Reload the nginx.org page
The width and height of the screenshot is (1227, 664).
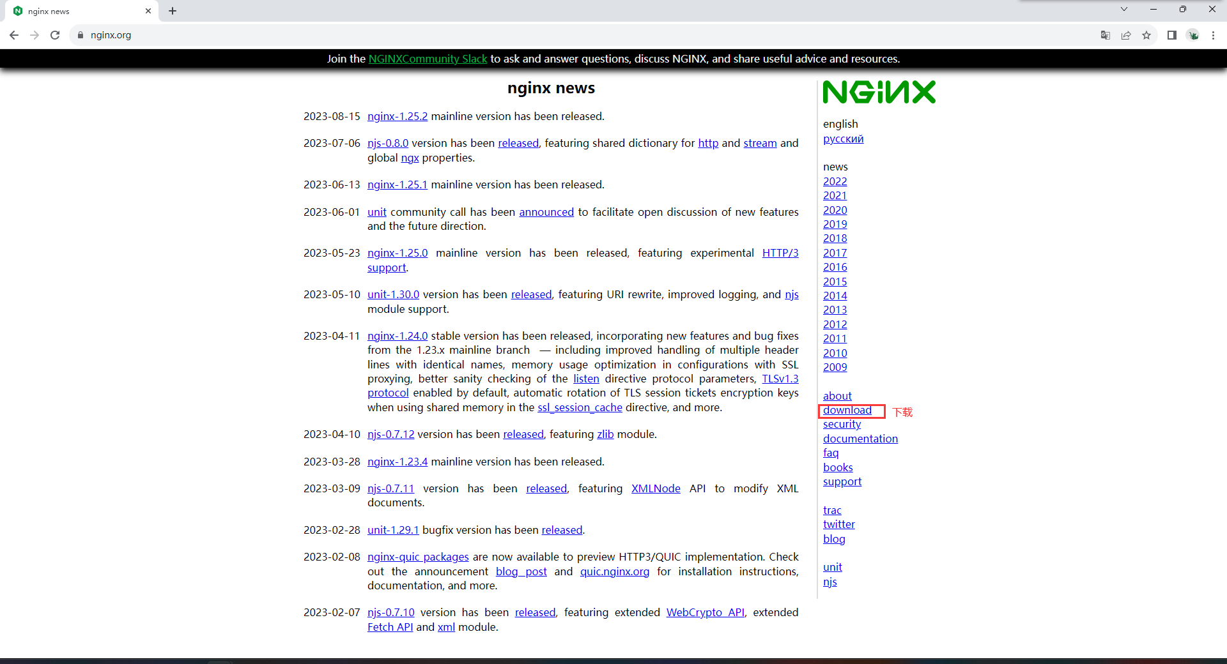click(x=55, y=35)
